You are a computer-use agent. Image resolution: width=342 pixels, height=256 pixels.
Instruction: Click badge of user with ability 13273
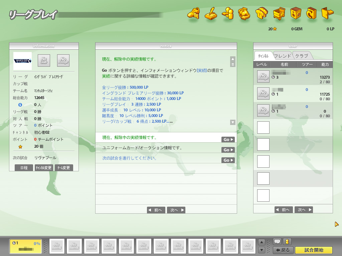pyautogui.click(x=263, y=76)
